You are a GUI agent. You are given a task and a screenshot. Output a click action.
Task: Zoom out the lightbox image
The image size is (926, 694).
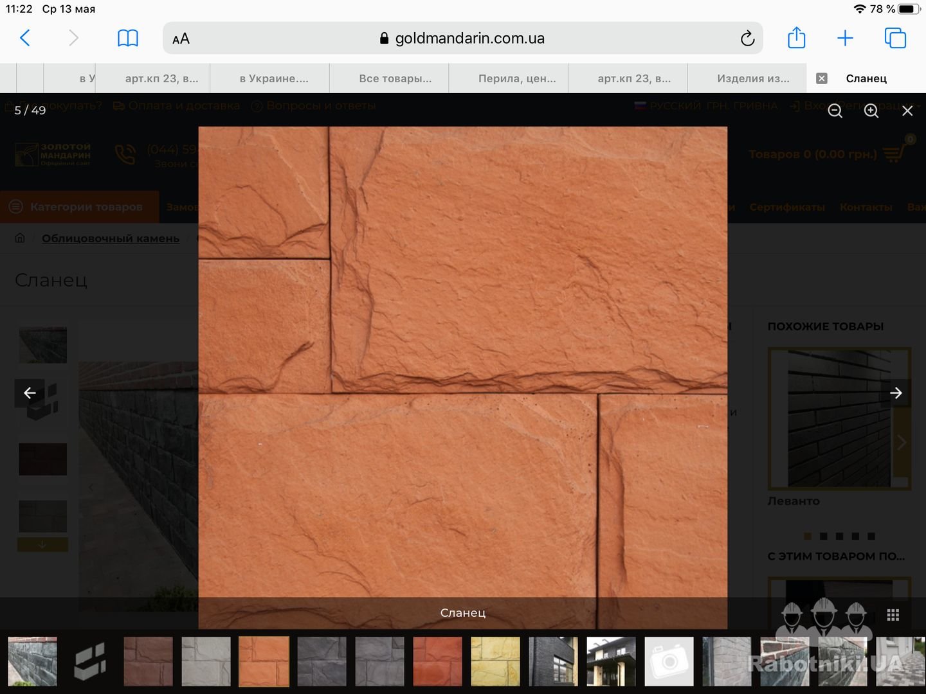835,111
